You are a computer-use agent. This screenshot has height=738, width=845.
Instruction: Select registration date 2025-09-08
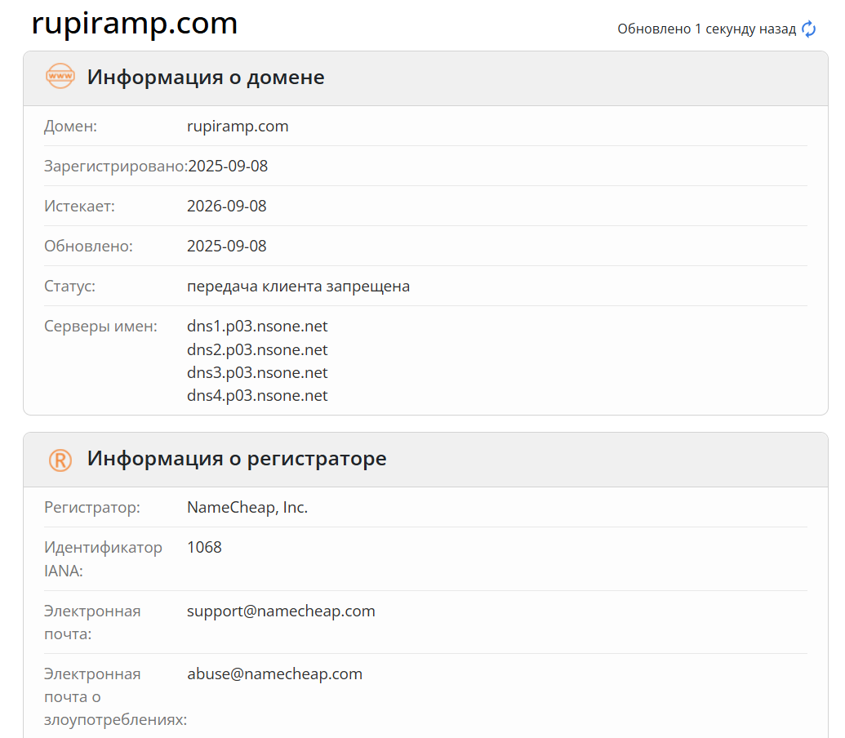click(x=227, y=166)
